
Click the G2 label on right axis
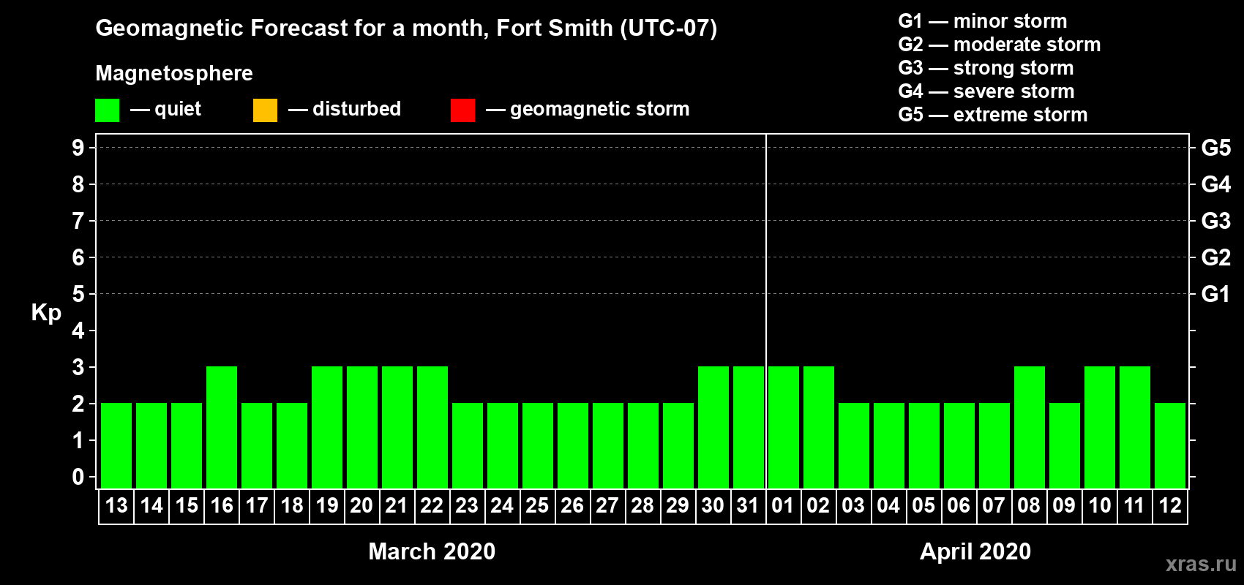coord(1216,257)
